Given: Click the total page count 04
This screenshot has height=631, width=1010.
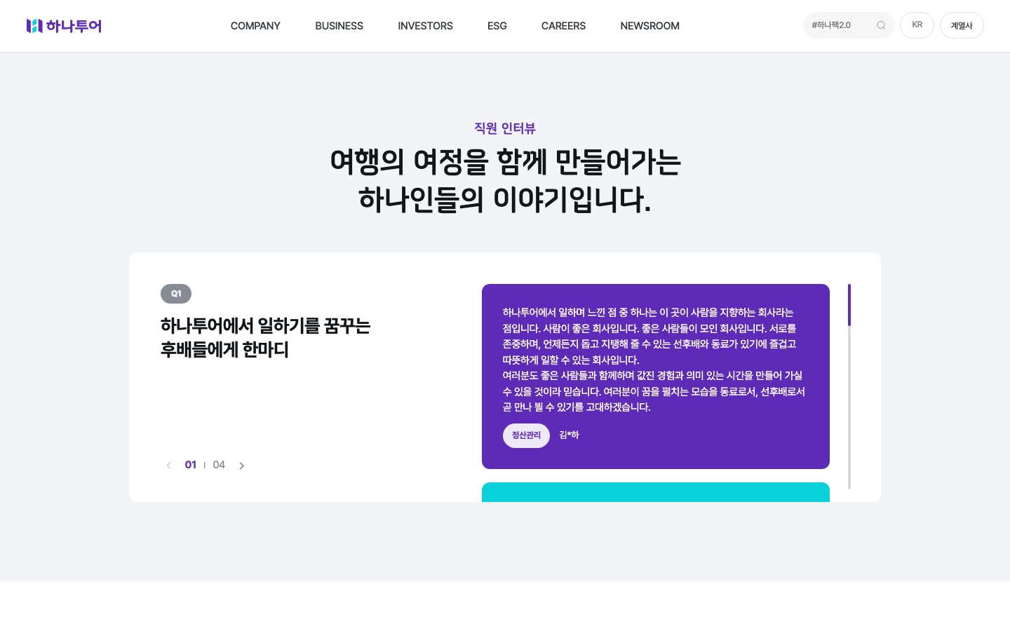Looking at the screenshot, I should click(x=219, y=465).
